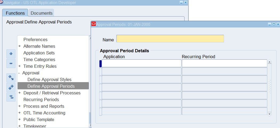Maximize the Approval Periods window
The image size is (280, 128).
pyautogui.click(x=274, y=24)
